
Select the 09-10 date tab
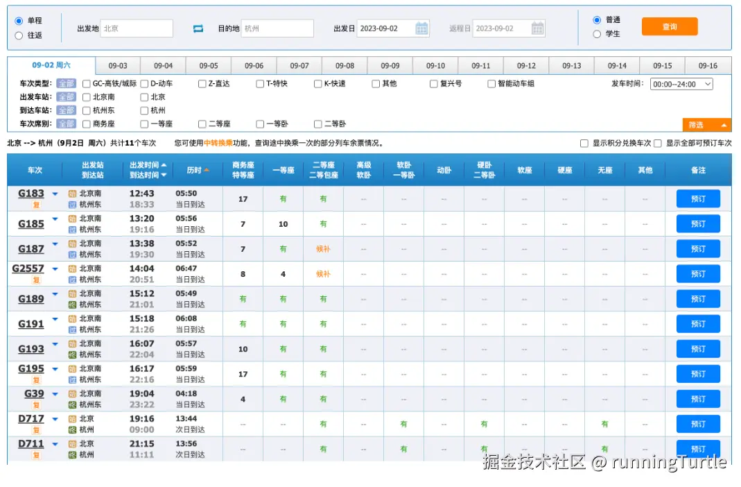pyautogui.click(x=435, y=66)
